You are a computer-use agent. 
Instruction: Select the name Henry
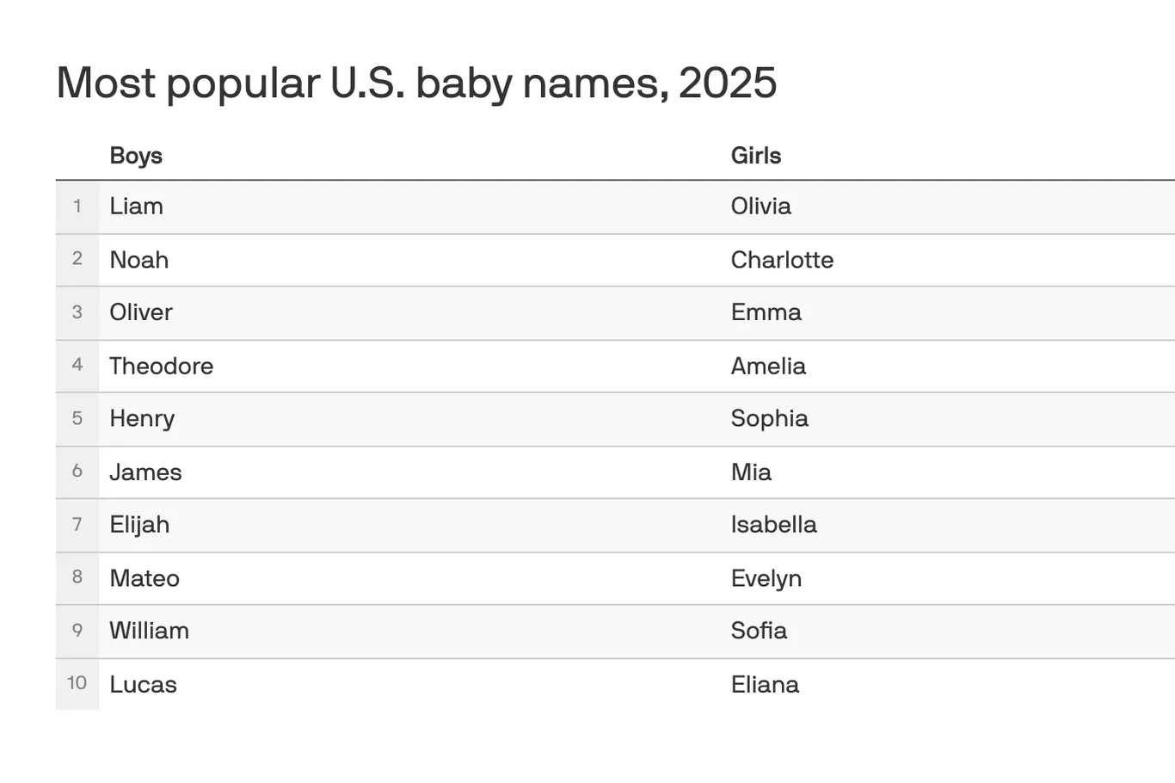[142, 419]
